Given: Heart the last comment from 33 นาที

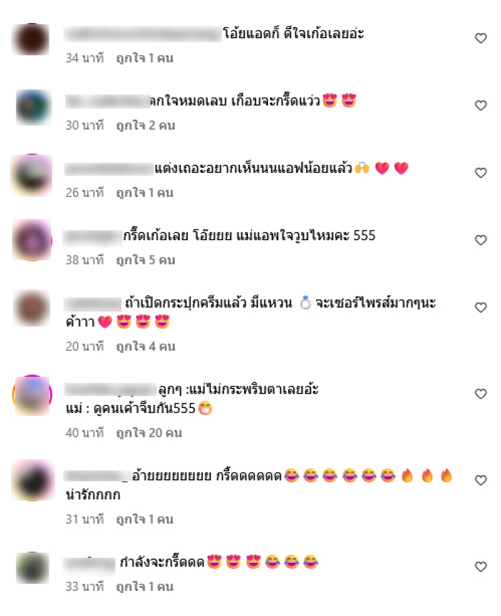Looking at the screenshot, I should (480, 566).
